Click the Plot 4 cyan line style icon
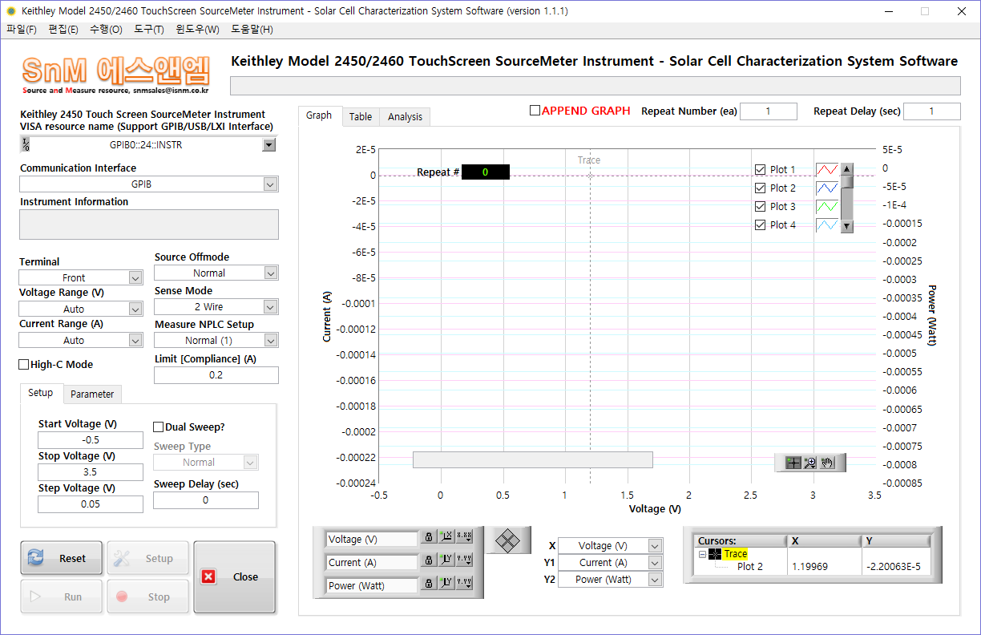The width and height of the screenshot is (981, 635). (x=827, y=224)
